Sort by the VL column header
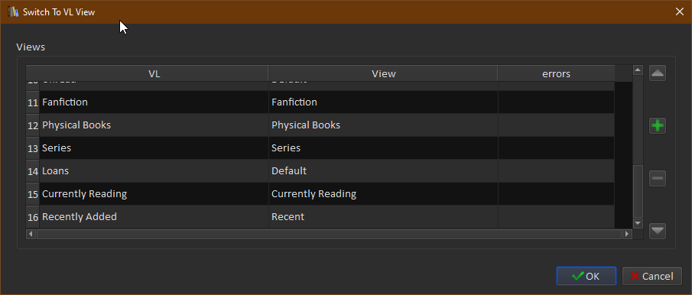The height and width of the screenshot is (295, 692). point(154,73)
